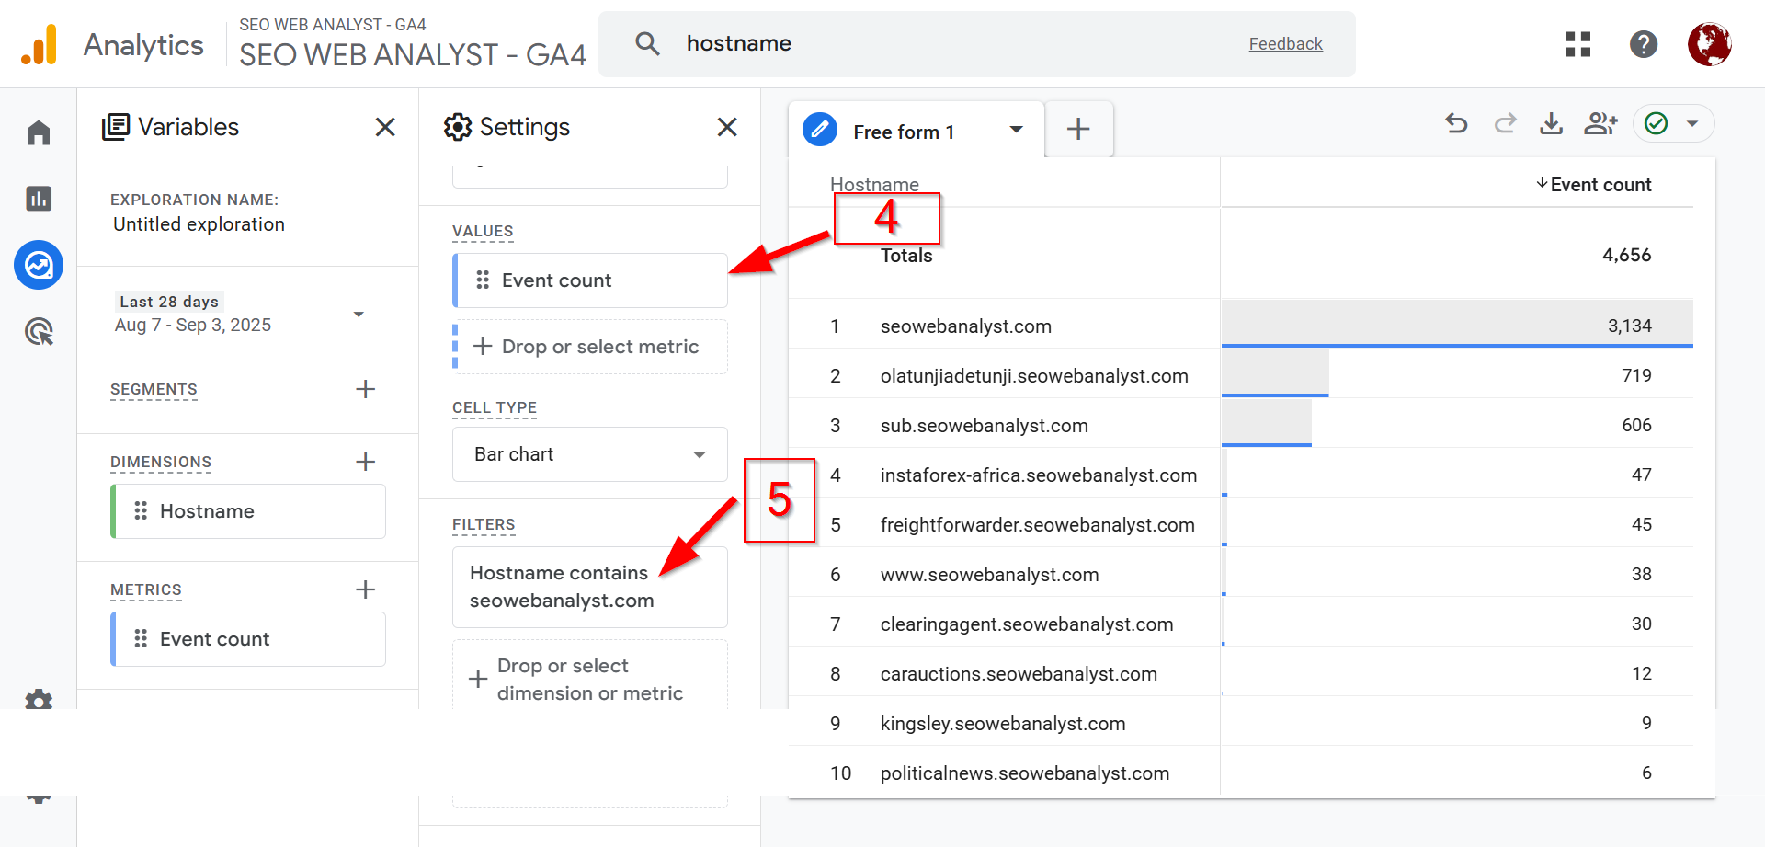Add a new dimension with plus icon

(x=365, y=462)
